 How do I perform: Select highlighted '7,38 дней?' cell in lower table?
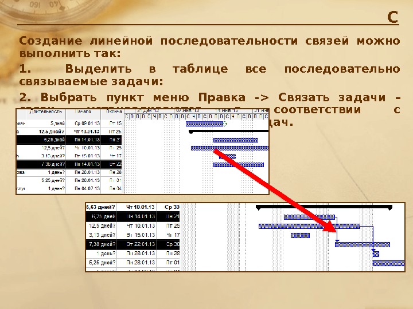[x=102, y=244]
